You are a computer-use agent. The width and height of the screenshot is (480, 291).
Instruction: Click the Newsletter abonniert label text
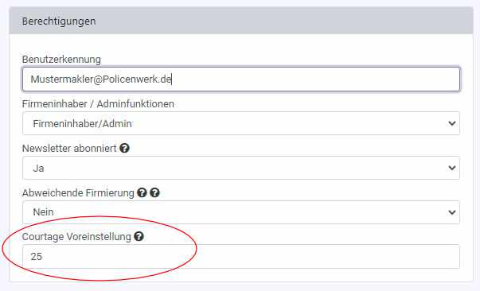tap(69, 149)
